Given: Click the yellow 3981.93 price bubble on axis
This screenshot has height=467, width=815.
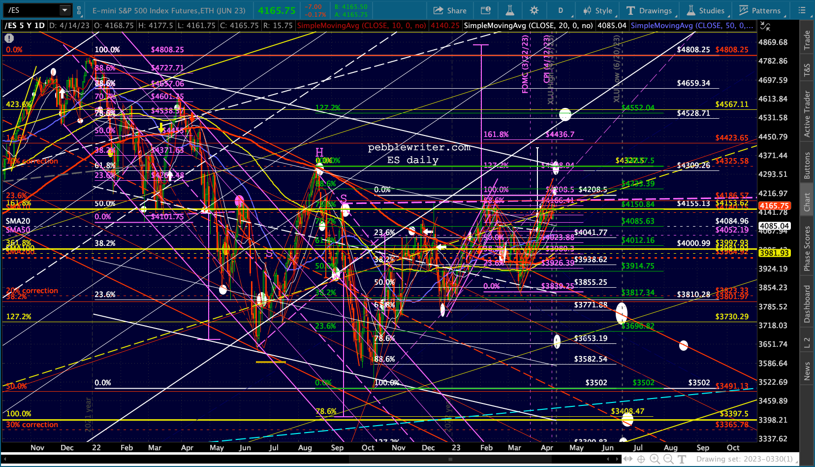Looking at the screenshot, I should [x=775, y=253].
